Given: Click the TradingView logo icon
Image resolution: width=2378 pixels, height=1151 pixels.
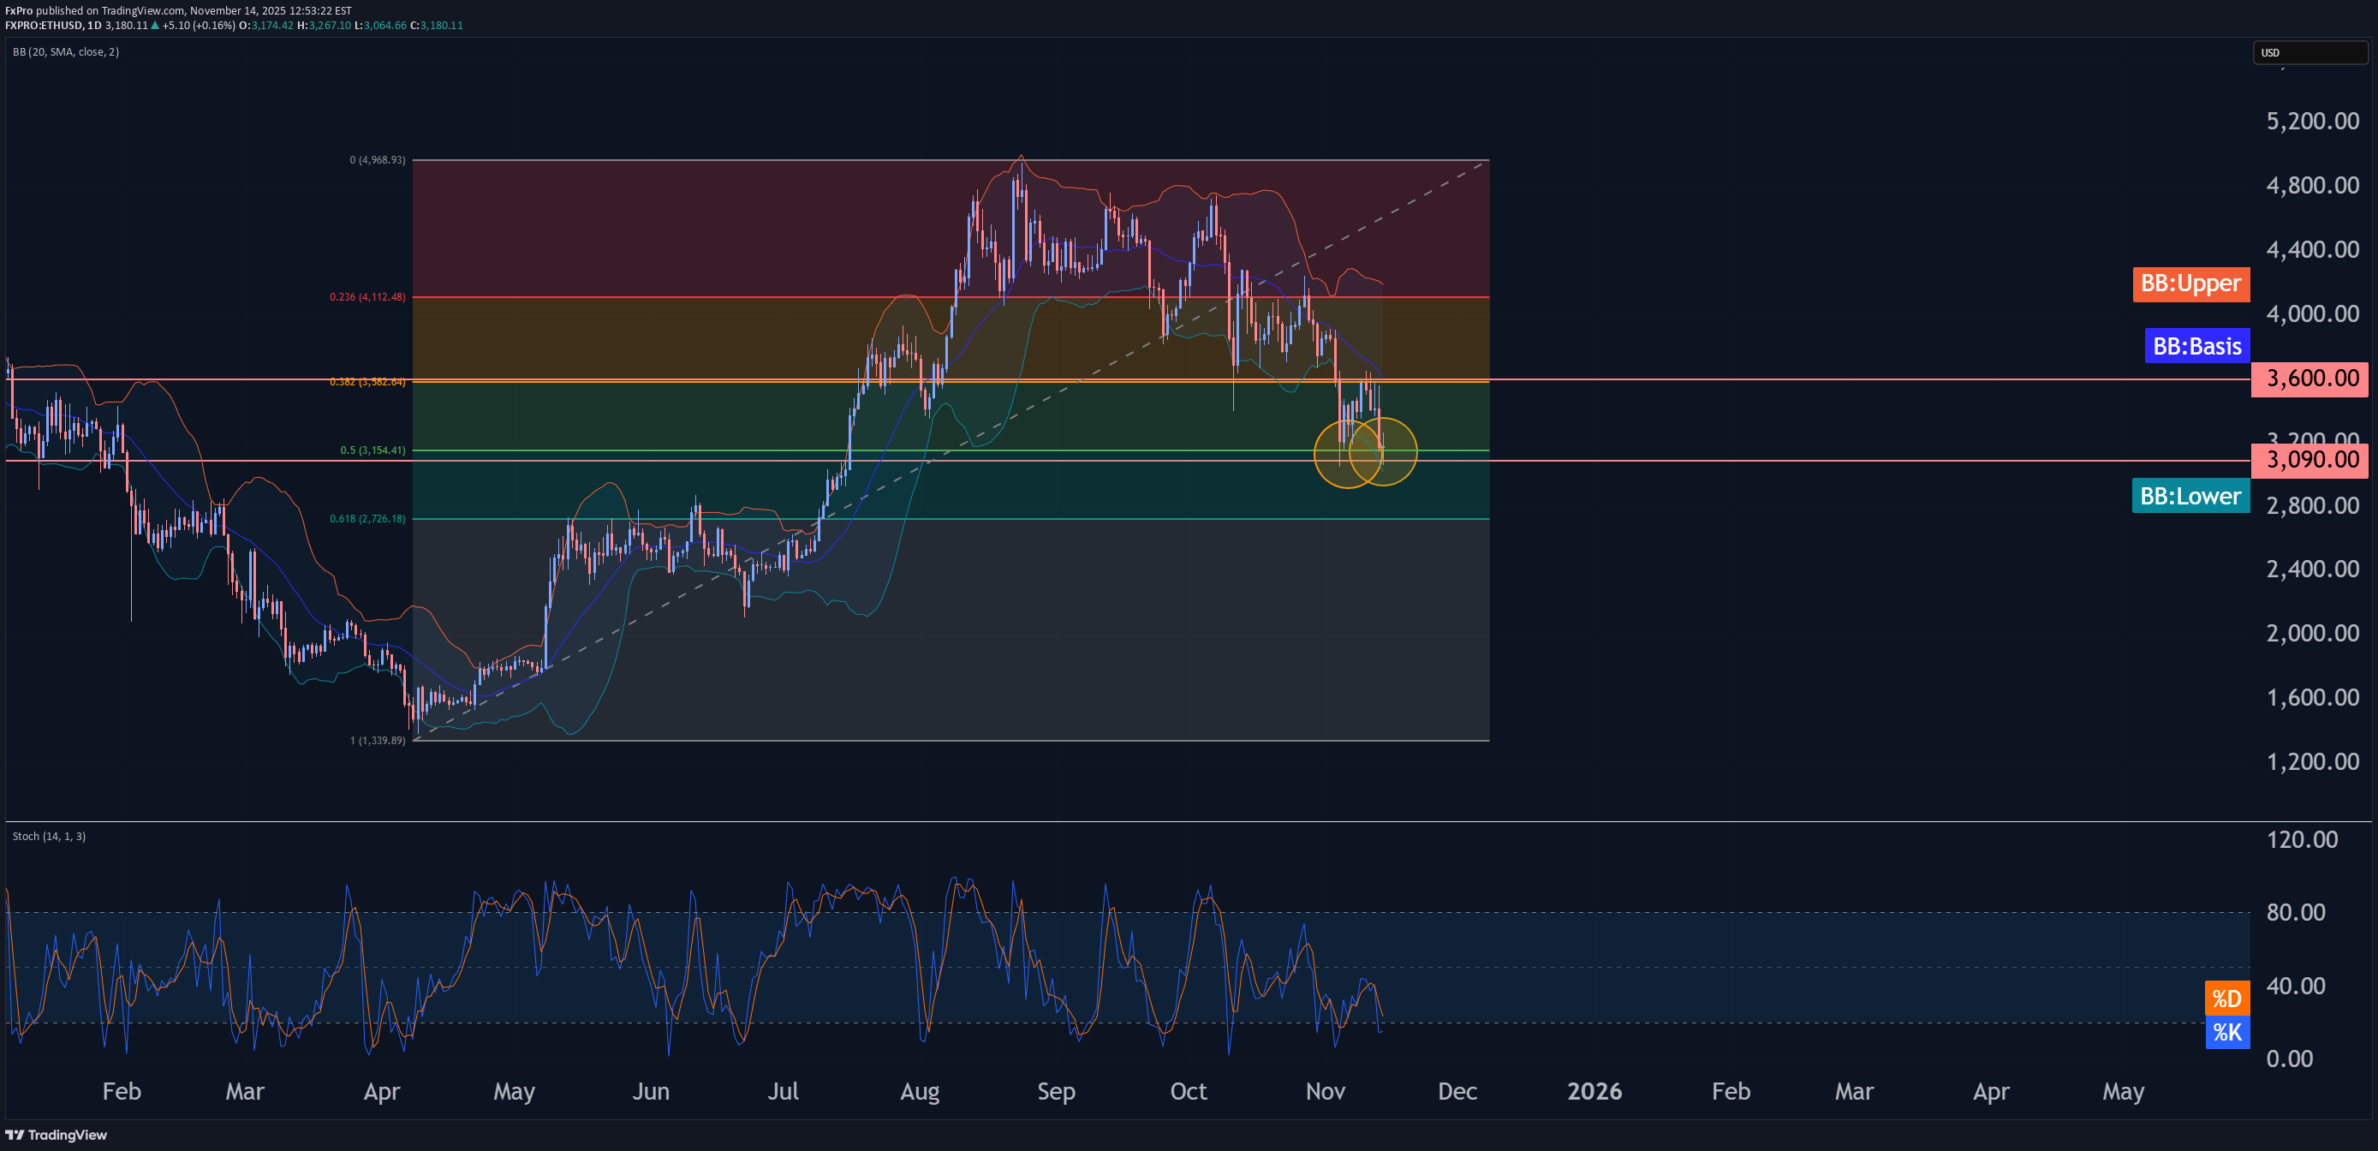Looking at the screenshot, I should click(15, 1135).
